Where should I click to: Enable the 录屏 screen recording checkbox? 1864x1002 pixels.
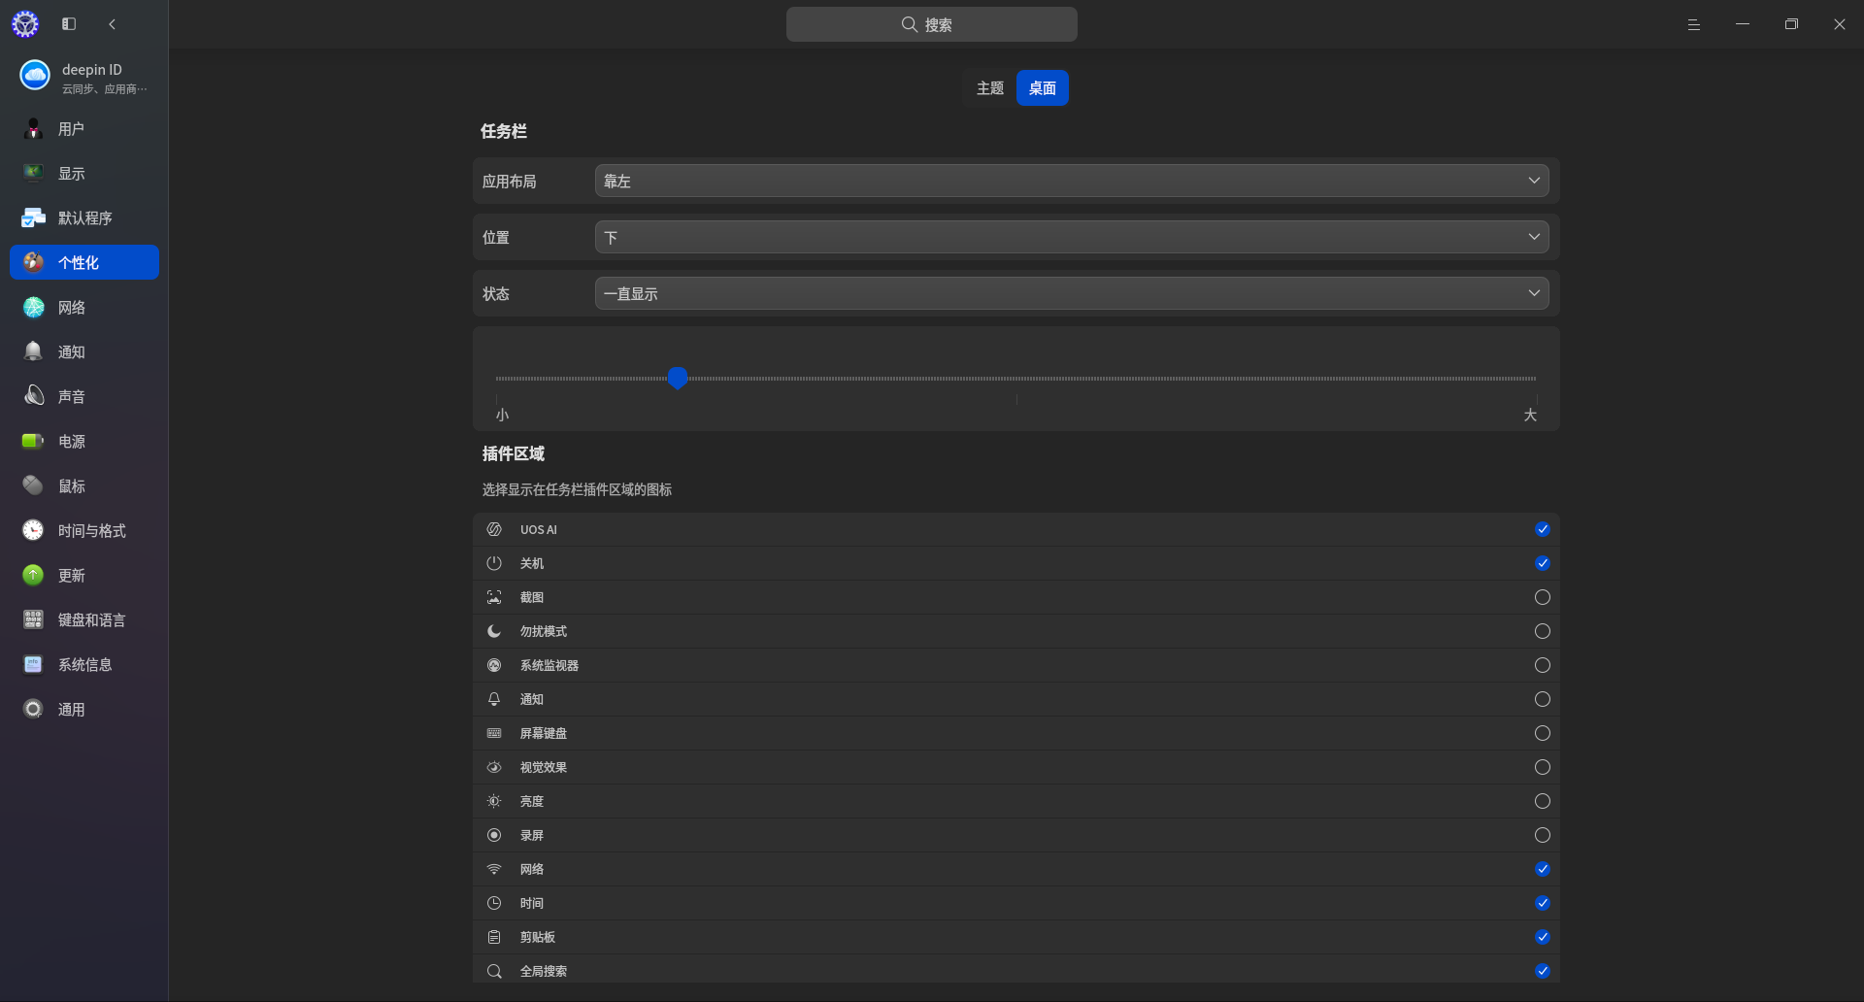click(x=1543, y=835)
